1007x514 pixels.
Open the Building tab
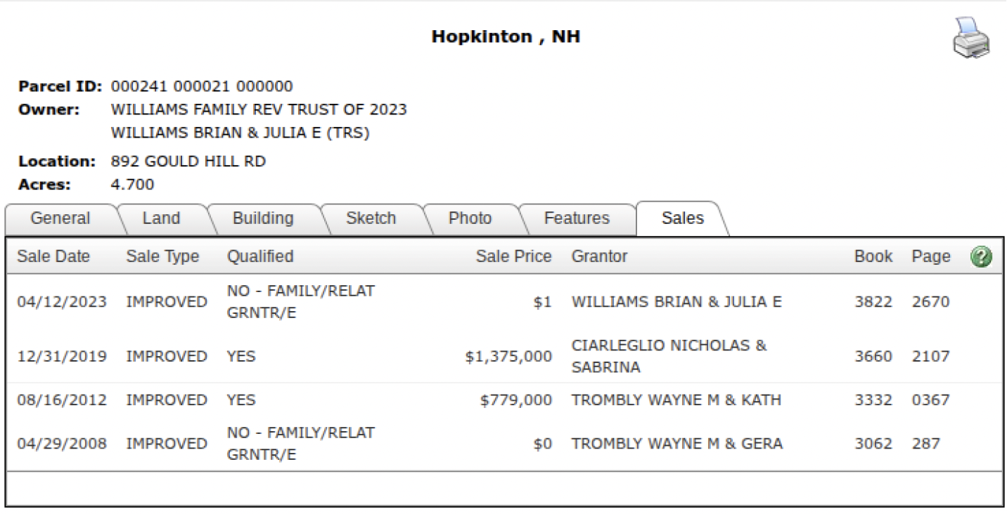click(263, 218)
